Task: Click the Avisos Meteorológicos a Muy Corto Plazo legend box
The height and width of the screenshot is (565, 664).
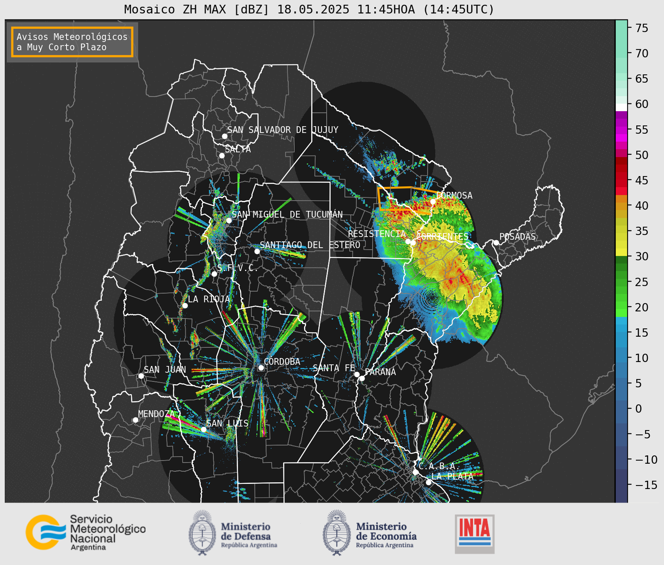Action: click(x=72, y=42)
